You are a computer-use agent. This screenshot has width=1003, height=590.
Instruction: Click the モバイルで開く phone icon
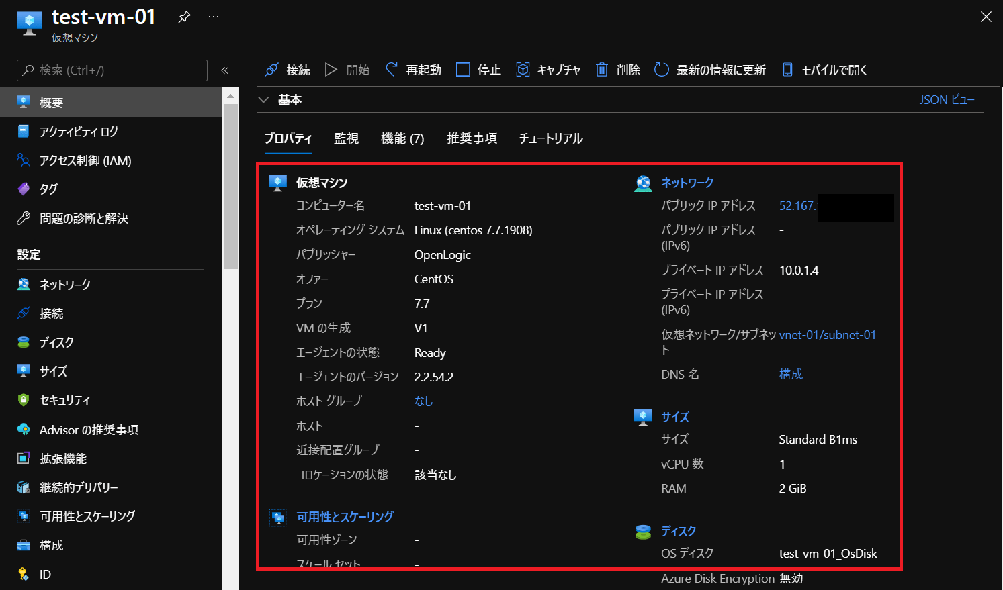pos(787,70)
